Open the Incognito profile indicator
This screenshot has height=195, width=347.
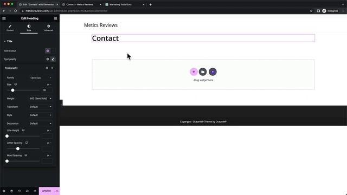[330, 11]
